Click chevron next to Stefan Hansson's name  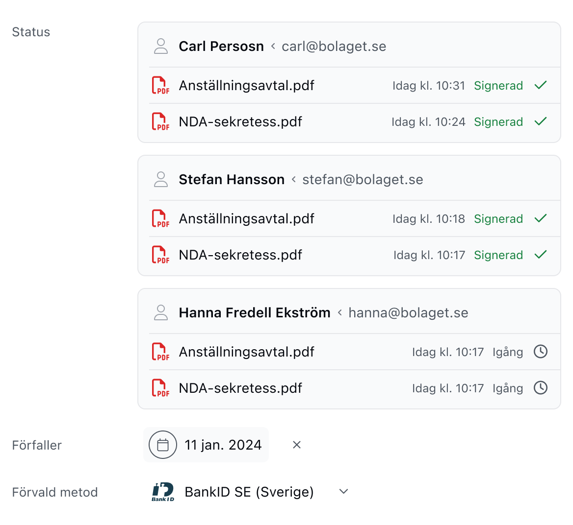(x=293, y=180)
